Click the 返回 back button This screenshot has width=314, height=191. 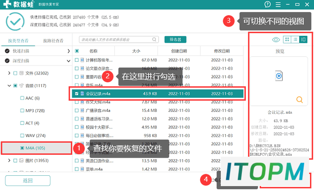pyautogui.click(x=27, y=181)
